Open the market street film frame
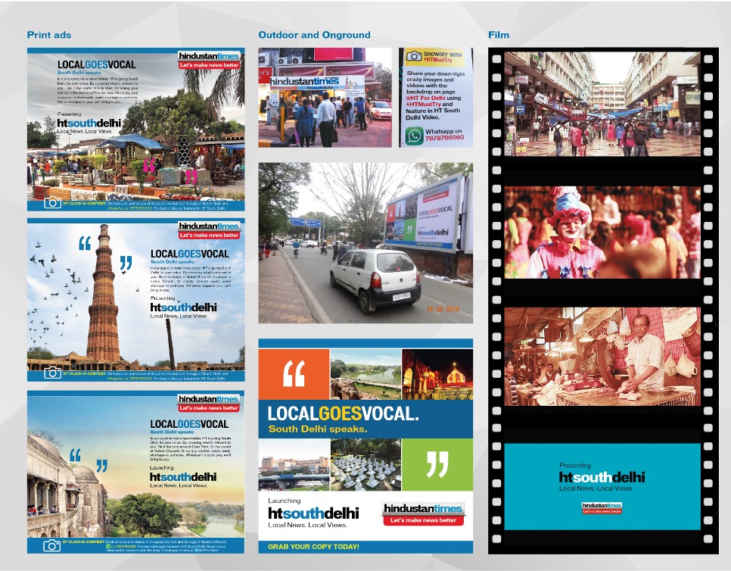The width and height of the screenshot is (731, 571). click(x=602, y=104)
